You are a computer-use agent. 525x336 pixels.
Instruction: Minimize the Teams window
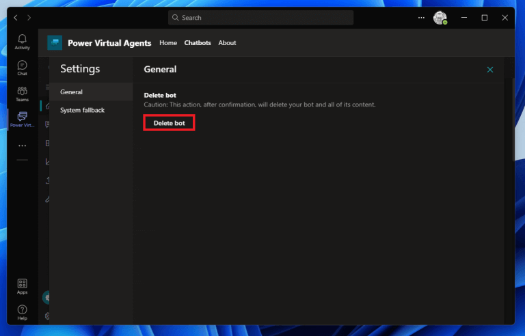point(463,18)
